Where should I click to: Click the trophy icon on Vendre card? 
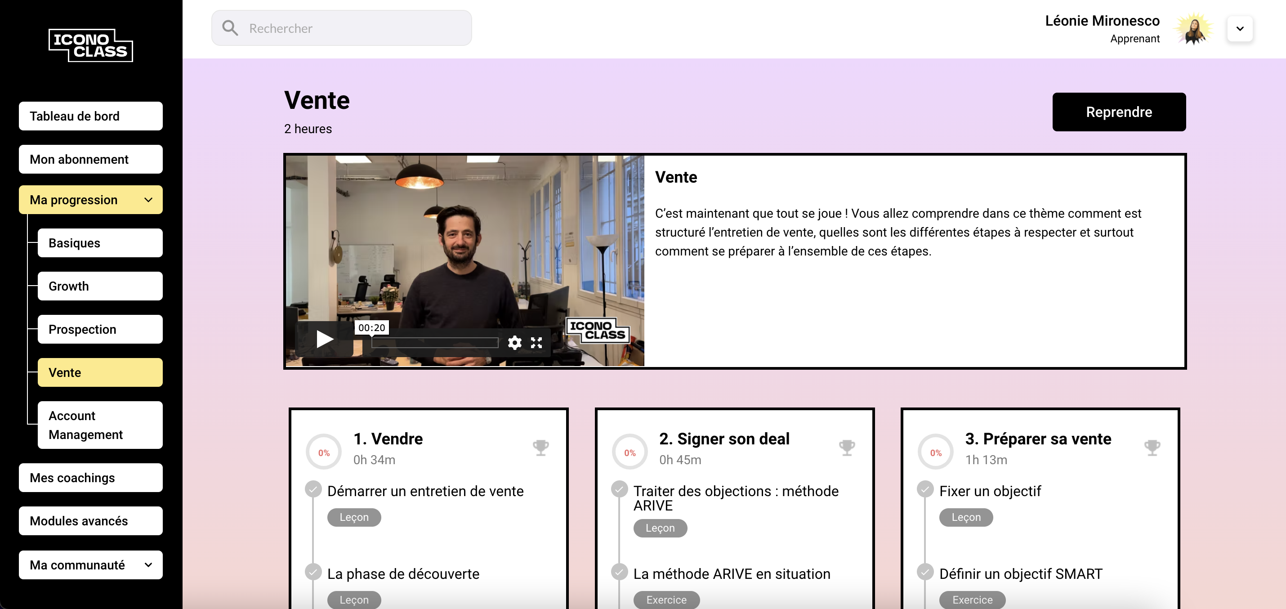pyautogui.click(x=540, y=447)
